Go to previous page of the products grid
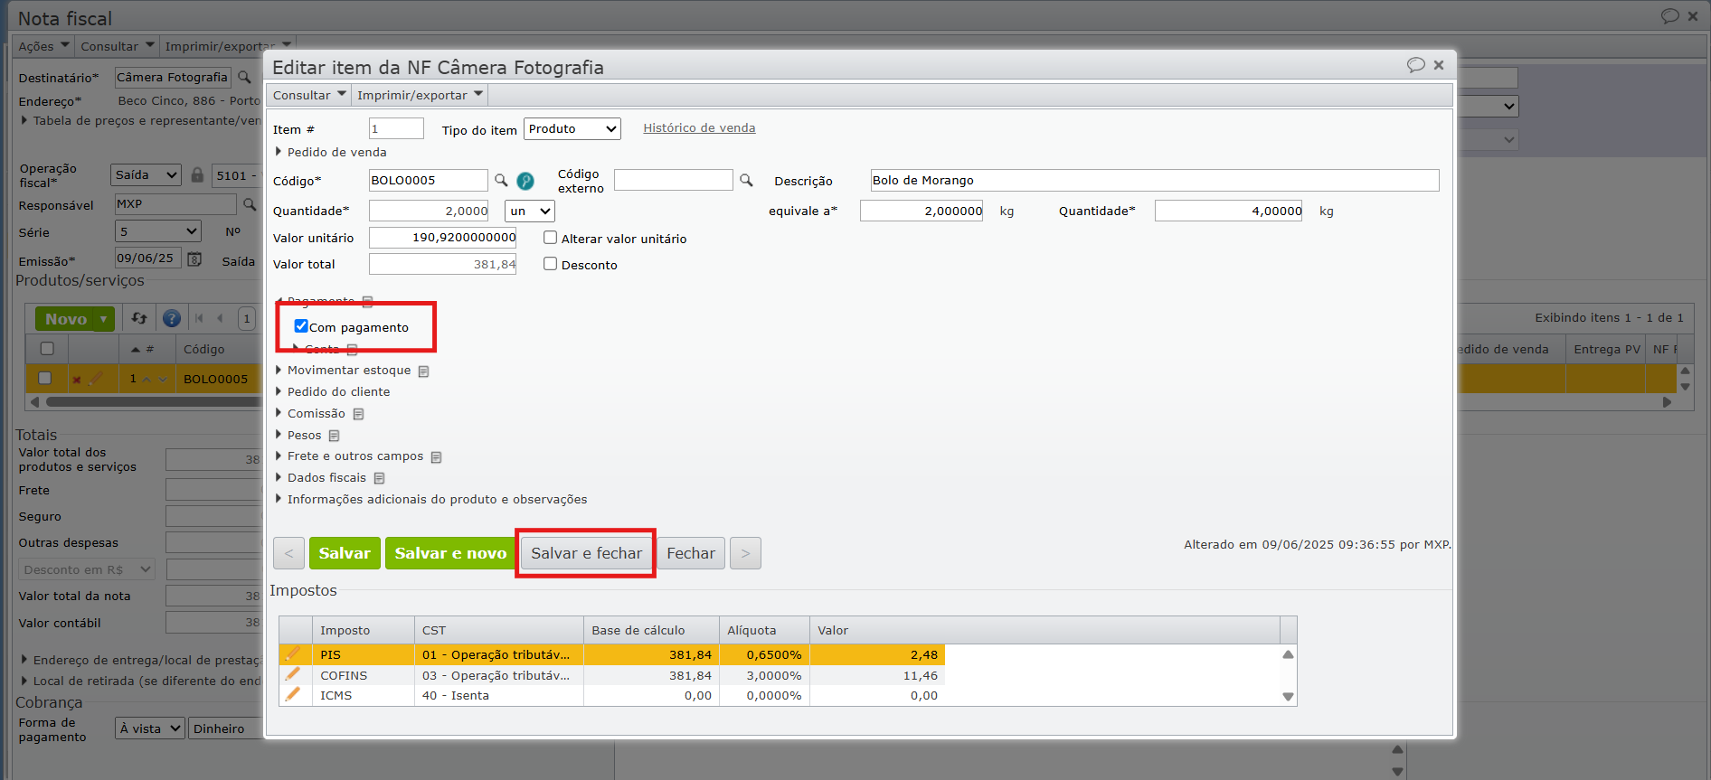 [220, 318]
